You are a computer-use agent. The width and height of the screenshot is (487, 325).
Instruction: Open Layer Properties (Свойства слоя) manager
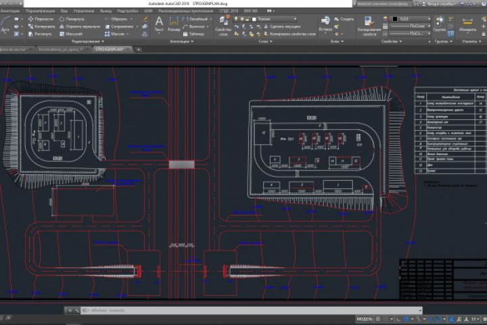click(223, 22)
